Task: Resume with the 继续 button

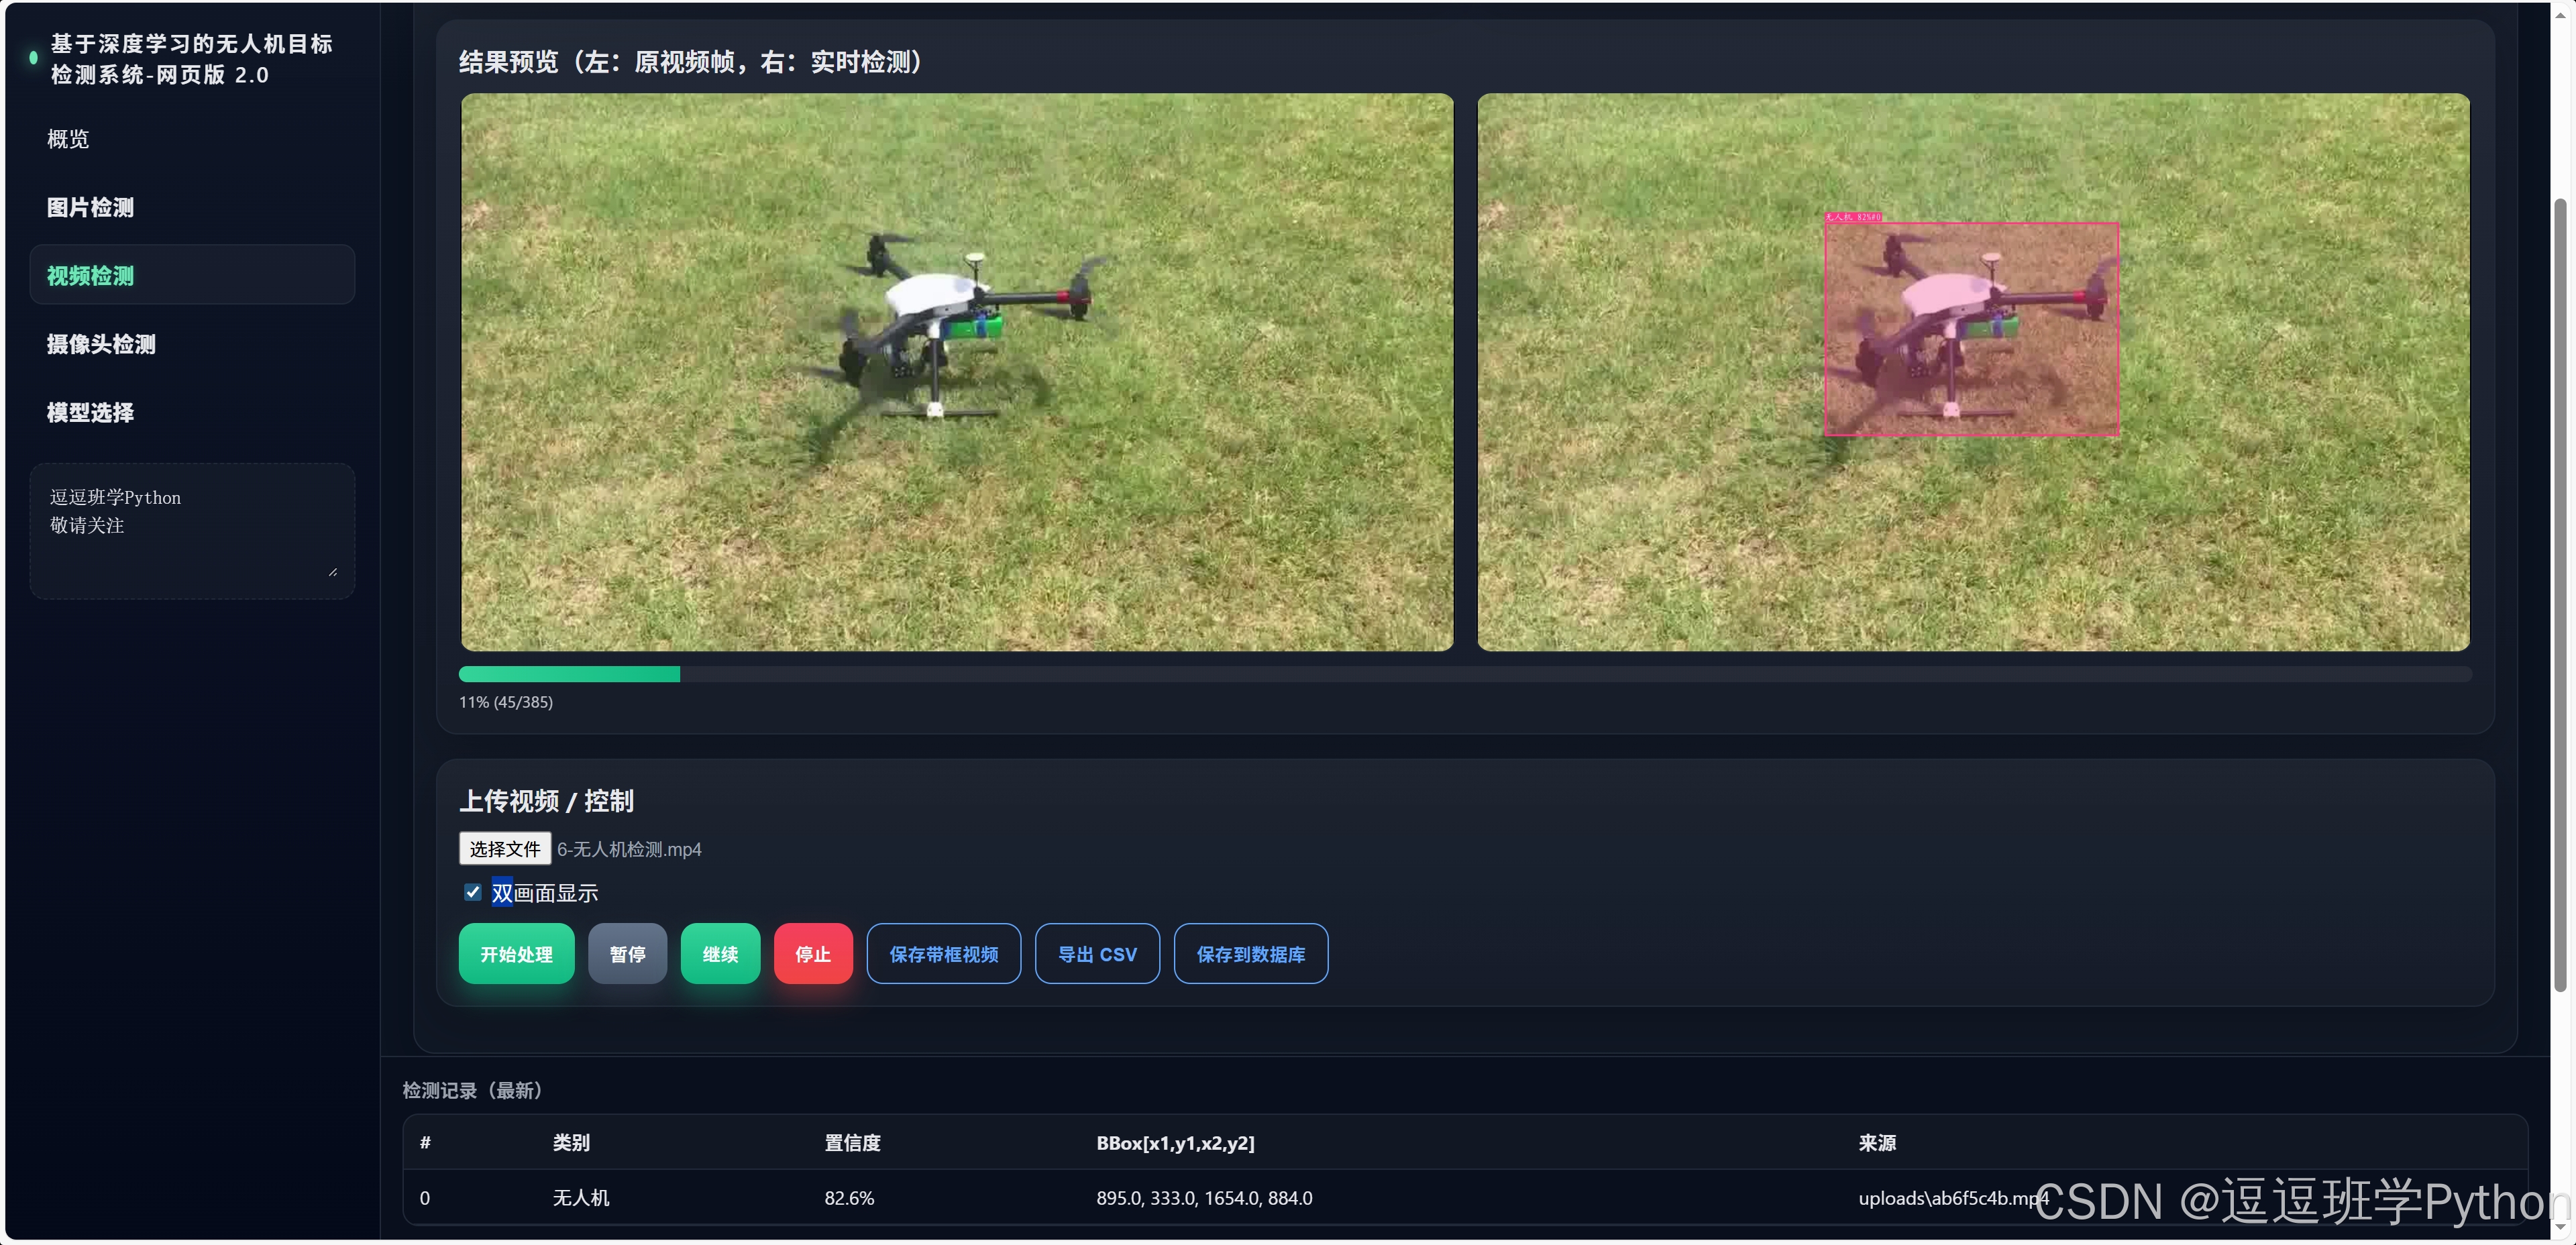Action: click(x=720, y=953)
